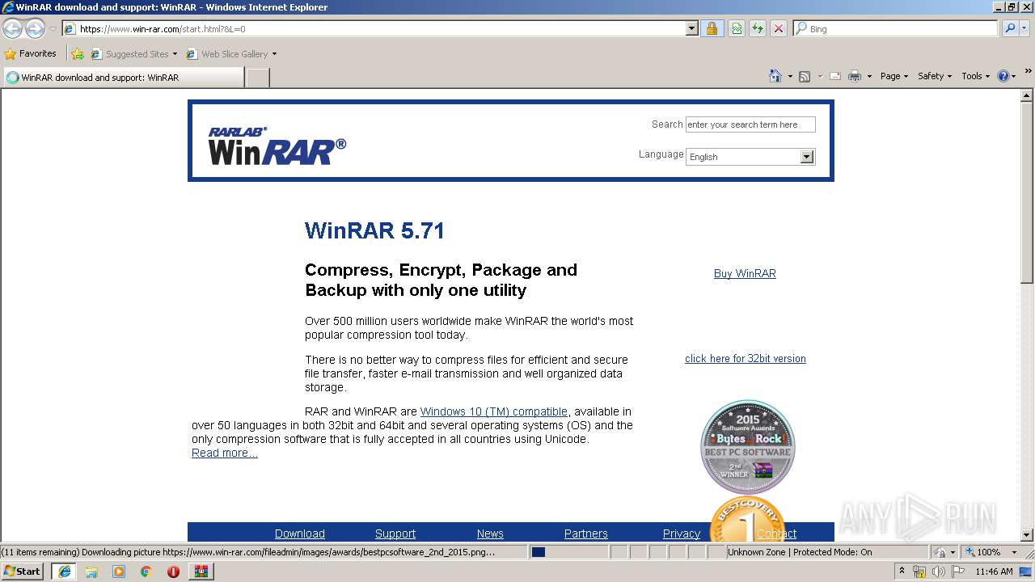
Task: Select the WinRAR download and support tab
Action: coord(123,78)
